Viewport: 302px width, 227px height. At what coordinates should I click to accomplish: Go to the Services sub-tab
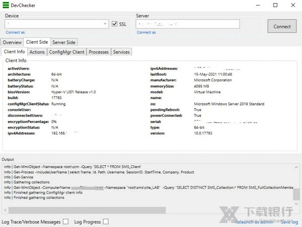coord(121,52)
